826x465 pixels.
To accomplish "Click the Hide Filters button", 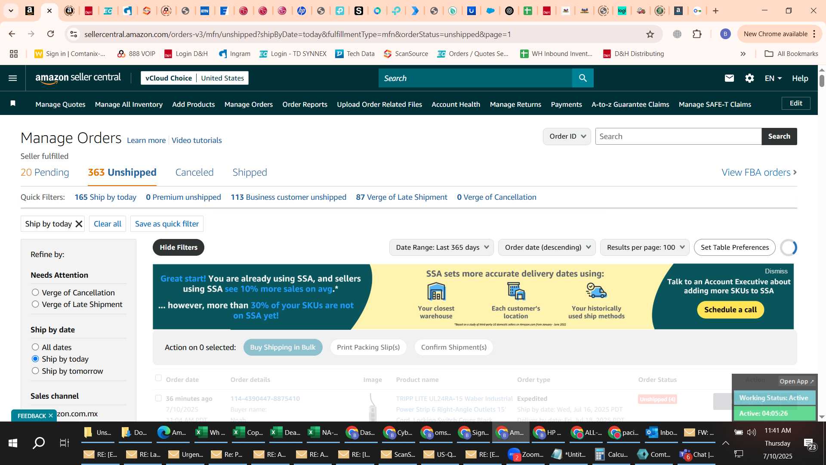I will point(179,248).
